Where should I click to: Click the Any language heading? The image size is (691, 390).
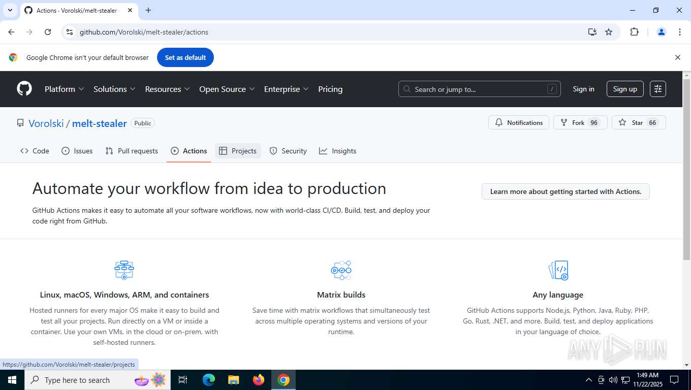coord(558,295)
